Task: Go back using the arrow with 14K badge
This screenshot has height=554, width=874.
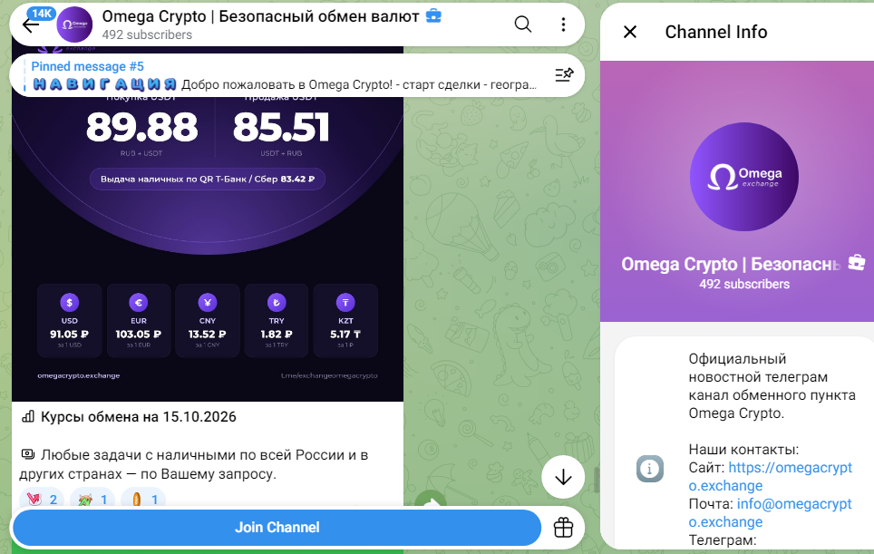Action: 31,24
